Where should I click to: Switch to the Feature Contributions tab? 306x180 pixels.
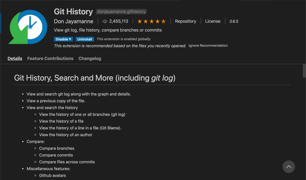(50, 58)
